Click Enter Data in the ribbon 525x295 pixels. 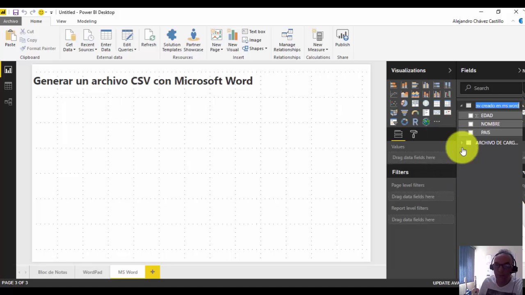pos(106,41)
